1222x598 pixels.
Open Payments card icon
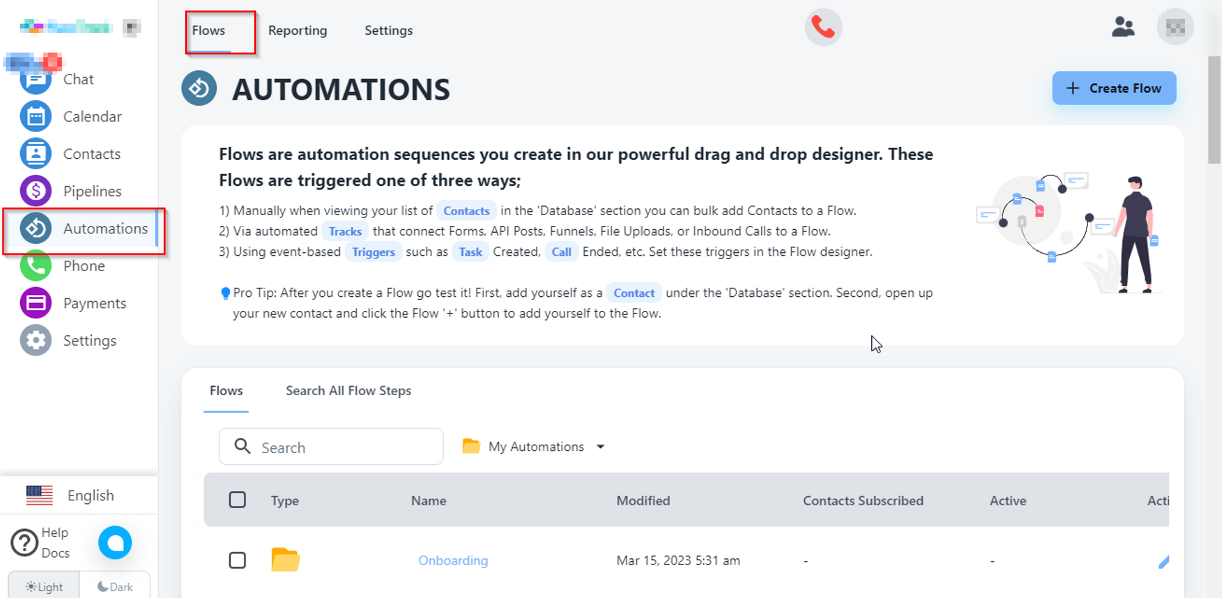tap(35, 303)
